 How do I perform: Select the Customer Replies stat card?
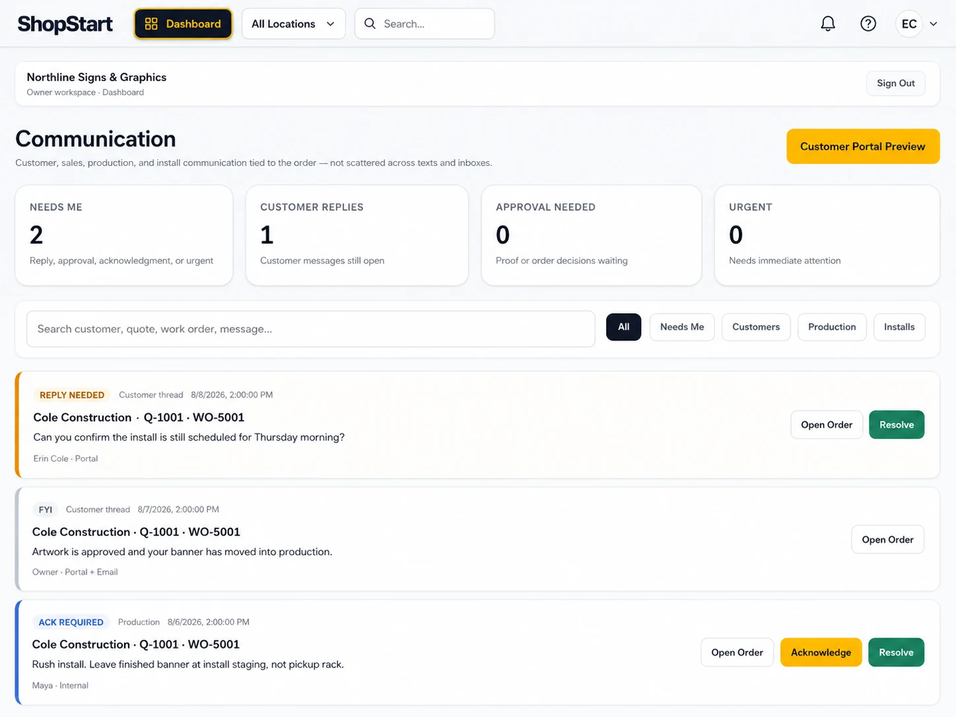tap(357, 235)
